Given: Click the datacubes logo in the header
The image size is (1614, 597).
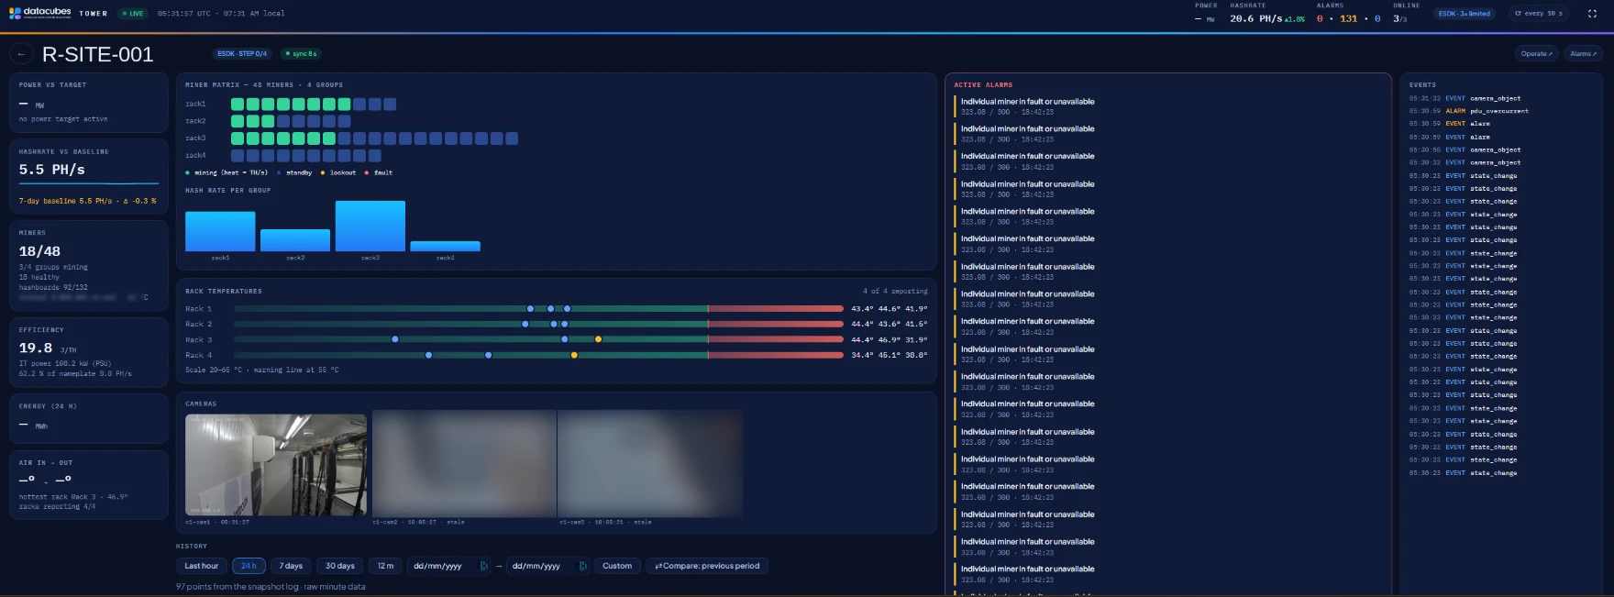Looking at the screenshot, I should [39, 13].
